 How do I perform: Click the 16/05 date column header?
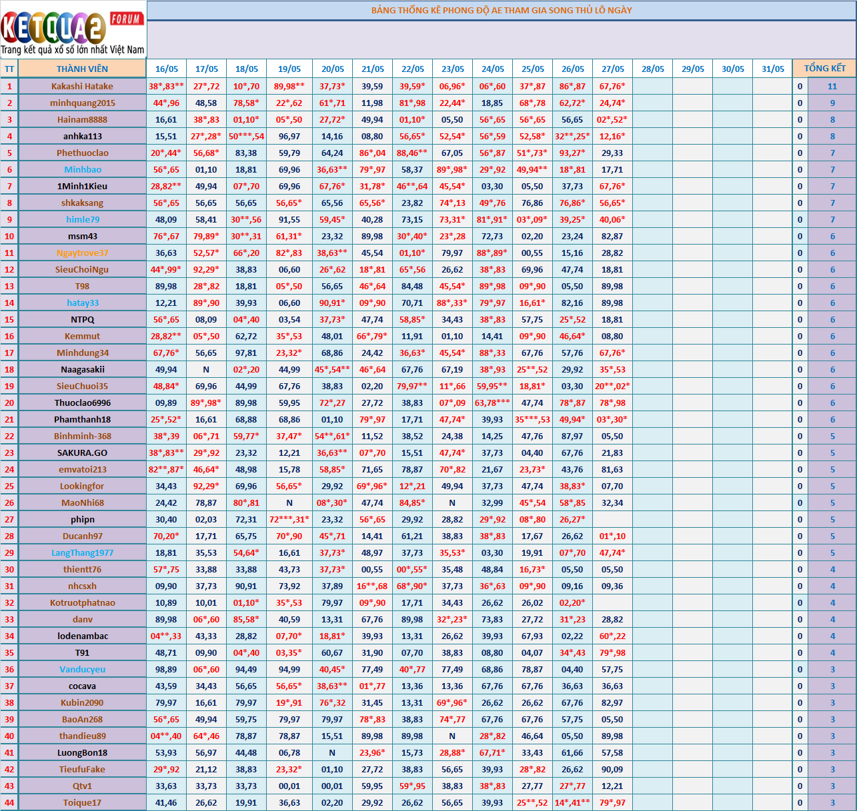[166, 69]
